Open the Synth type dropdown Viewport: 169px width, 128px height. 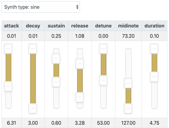pos(41,7)
